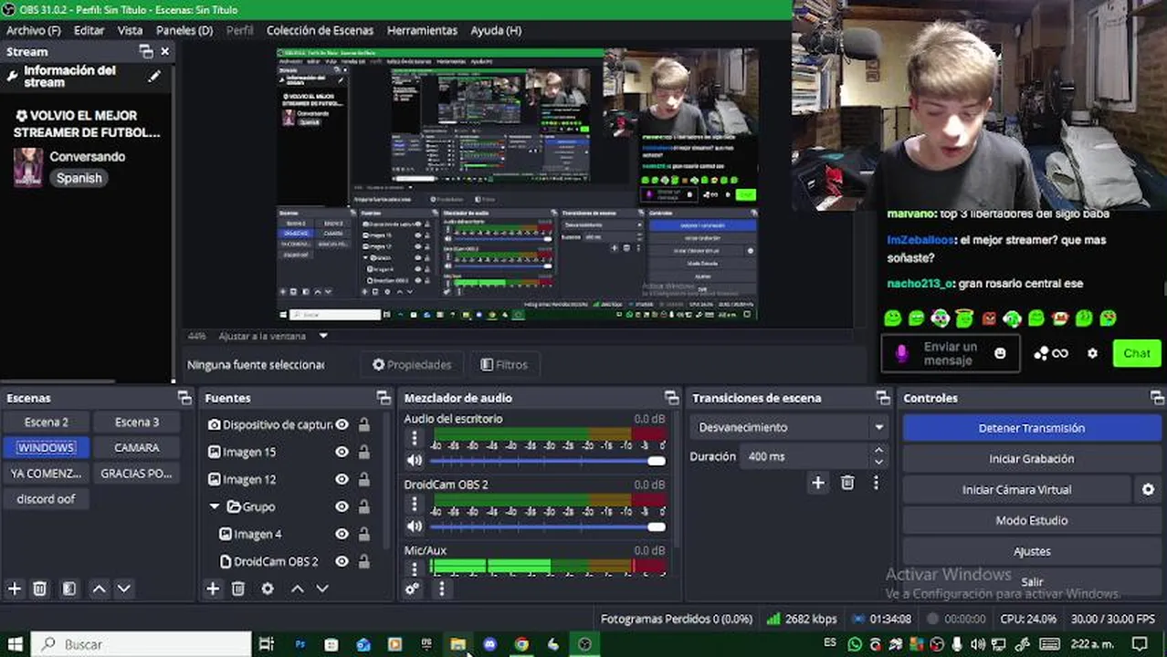Increase transition duration with up arrow
The width and height of the screenshot is (1167, 657).
click(878, 451)
